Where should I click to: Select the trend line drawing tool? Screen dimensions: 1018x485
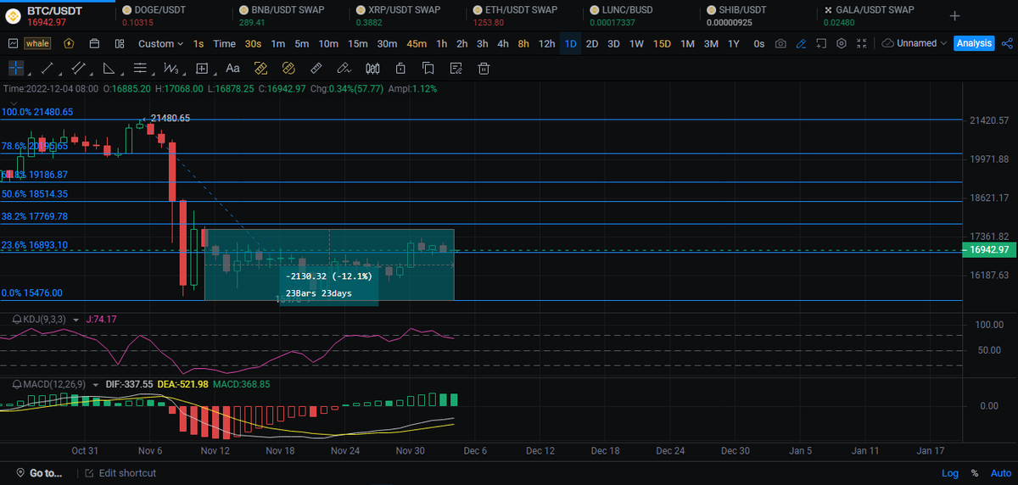(48, 68)
